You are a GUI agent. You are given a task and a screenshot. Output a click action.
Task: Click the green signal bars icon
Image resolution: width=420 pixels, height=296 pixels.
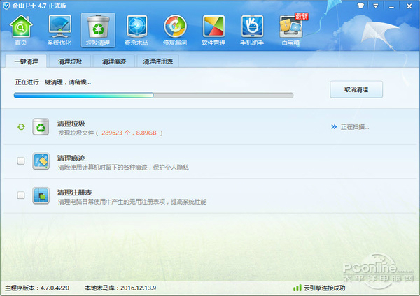coord(297,288)
